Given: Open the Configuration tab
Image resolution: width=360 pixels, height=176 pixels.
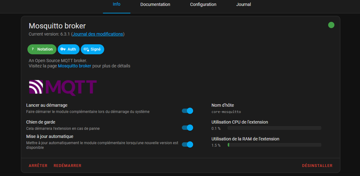Looking at the screenshot, I should pyautogui.click(x=203, y=4).
